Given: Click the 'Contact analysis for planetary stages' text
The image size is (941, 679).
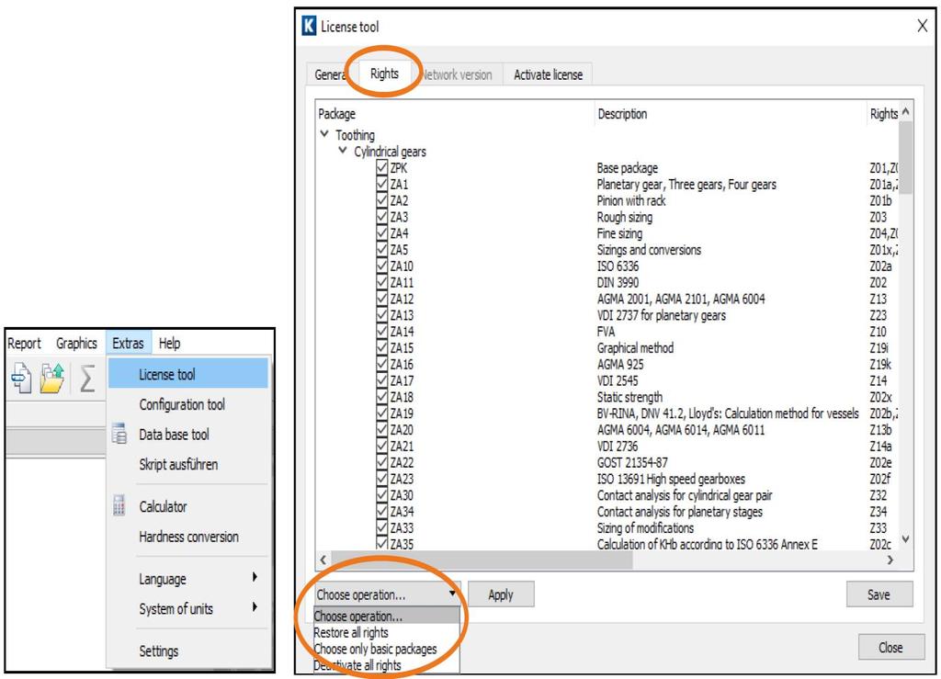Looking at the screenshot, I should click(679, 512).
